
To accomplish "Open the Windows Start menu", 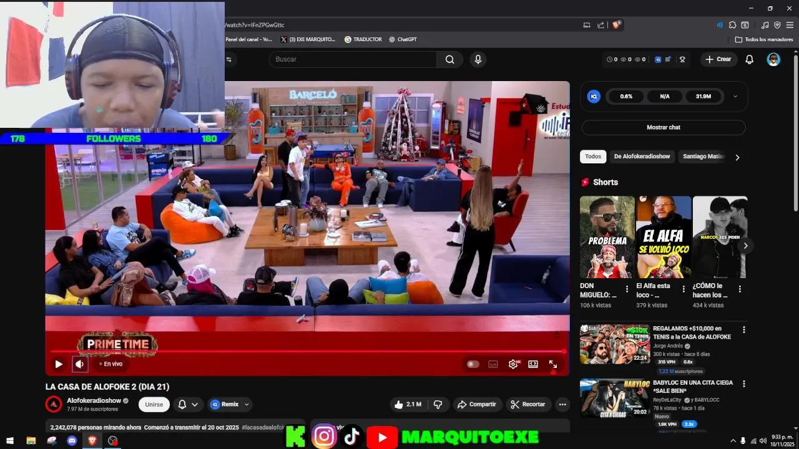I will (10, 440).
